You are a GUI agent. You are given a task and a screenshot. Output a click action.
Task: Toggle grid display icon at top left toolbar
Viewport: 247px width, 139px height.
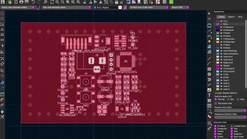click(2, 14)
